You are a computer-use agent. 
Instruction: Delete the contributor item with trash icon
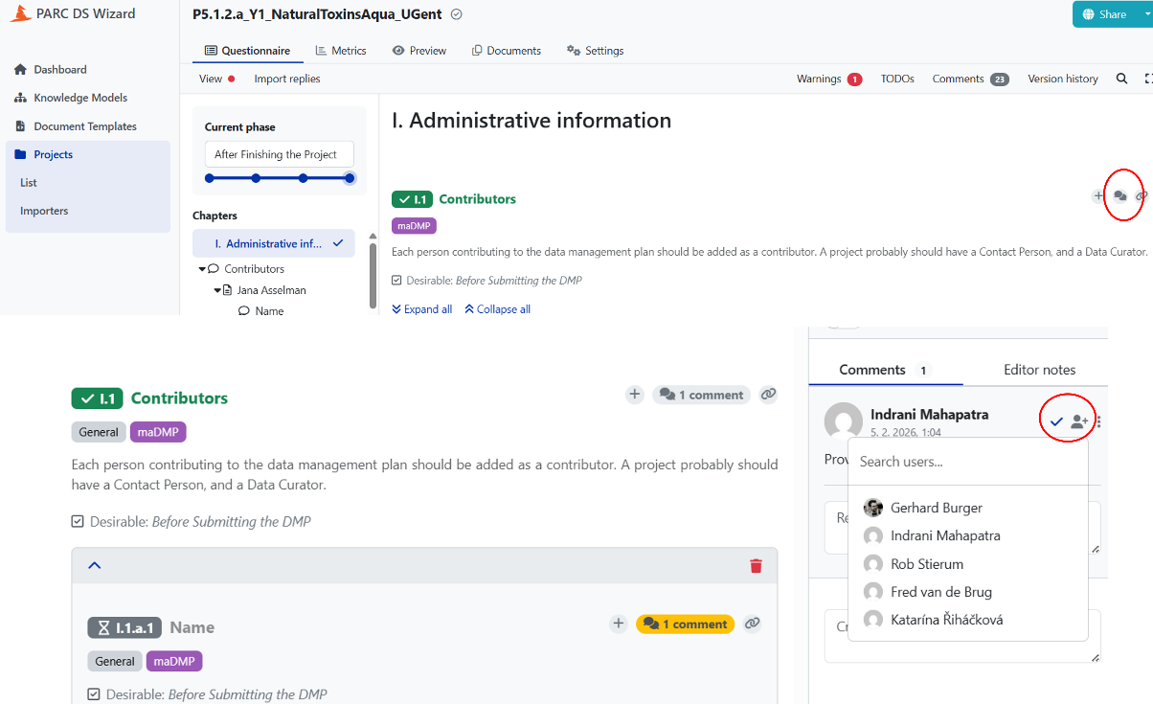[756, 565]
